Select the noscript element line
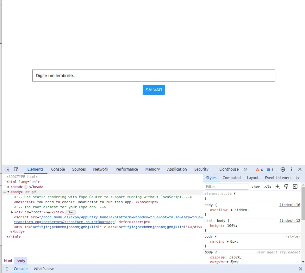 coord(86,202)
